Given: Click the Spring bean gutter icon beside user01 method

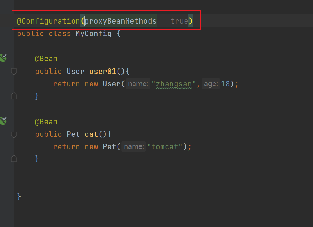Looking at the screenshot, I should [3, 58].
